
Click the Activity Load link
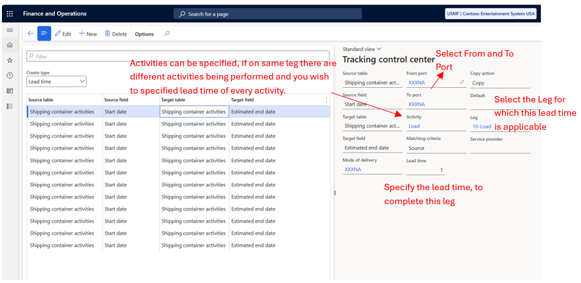414,126
